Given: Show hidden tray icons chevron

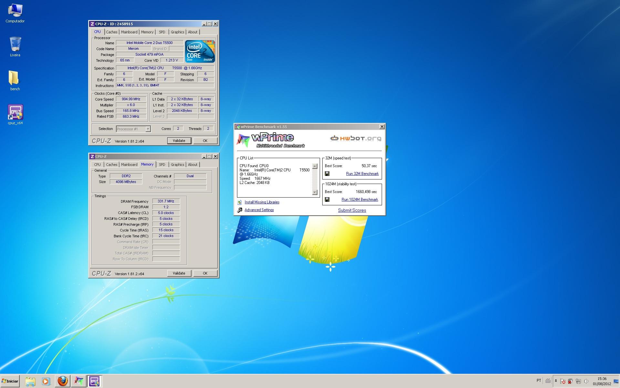Looking at the screenshot, I should (x=556, y=381).
